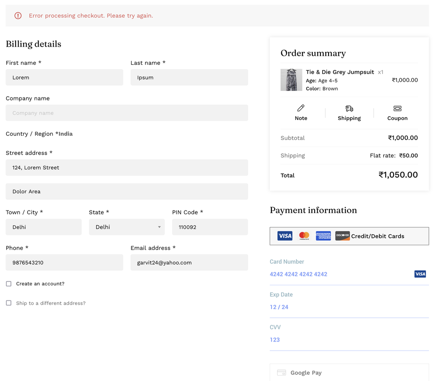435x381 pixels.
Task: Click the Street address field 124, Lorem Street
Action: pyautogui.click(x=127, y=168)
